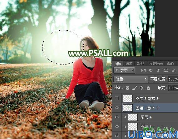
Task: Show the hidden 图层 3 副本 5 layer
Action: (x=117, y=98)
